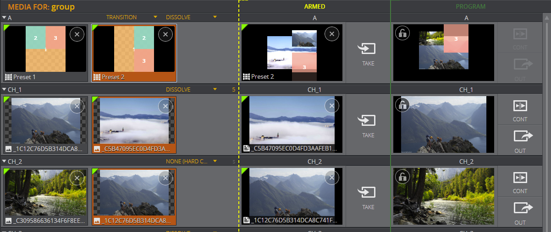Viewport: 551px width, 232px height.
Task: Open TRANSITION dropdown arrow in row A
Action: [x=155, y=17]
